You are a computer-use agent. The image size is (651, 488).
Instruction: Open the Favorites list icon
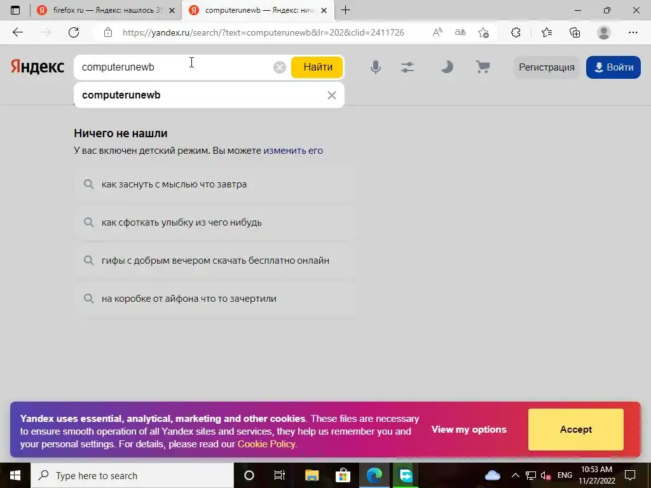pyautogui.click(x=547, y=32)
